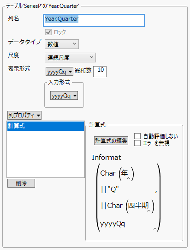Click the yyyyQq format argument in formula

tap(113, 224)
